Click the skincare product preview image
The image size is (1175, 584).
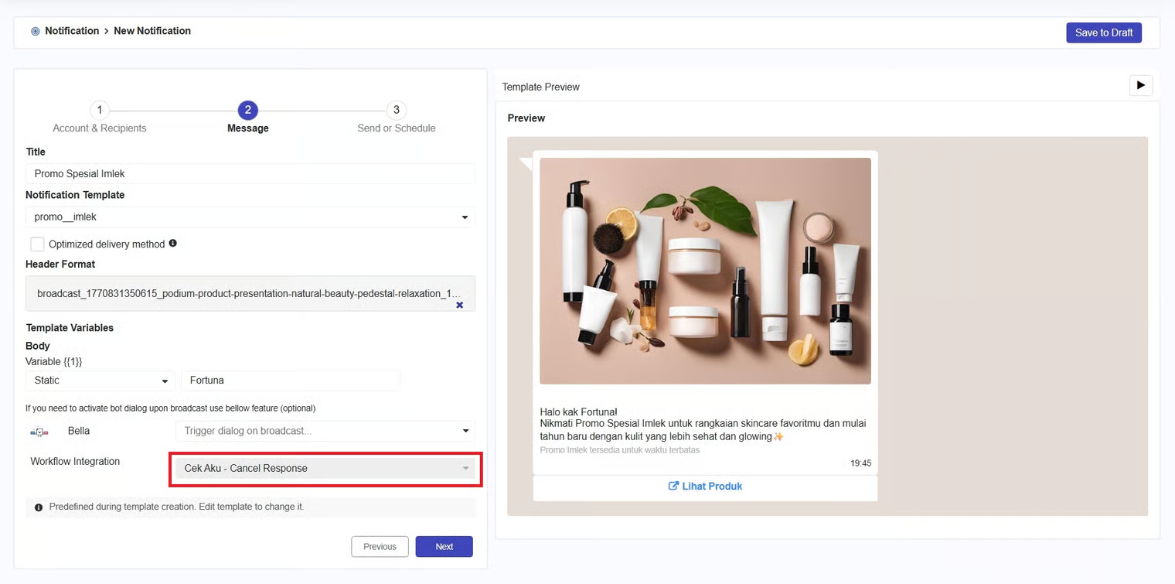click(705, 271)
